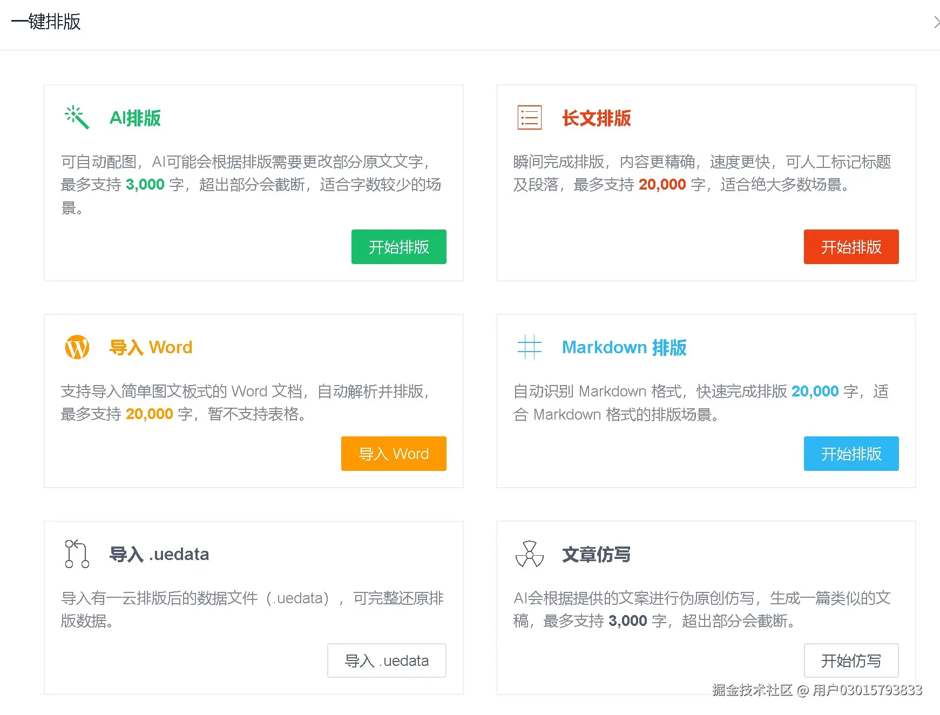Click the right chevron arrow in the header
The image size is (940, 715).
(x=936, y=22)
